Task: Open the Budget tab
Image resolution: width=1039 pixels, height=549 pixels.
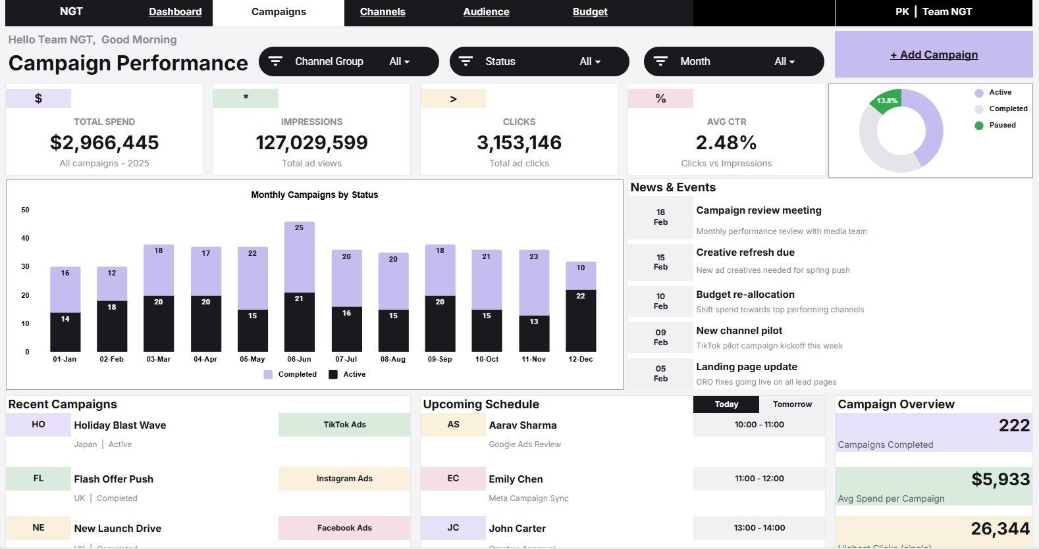Action: (x=590, y=12)
